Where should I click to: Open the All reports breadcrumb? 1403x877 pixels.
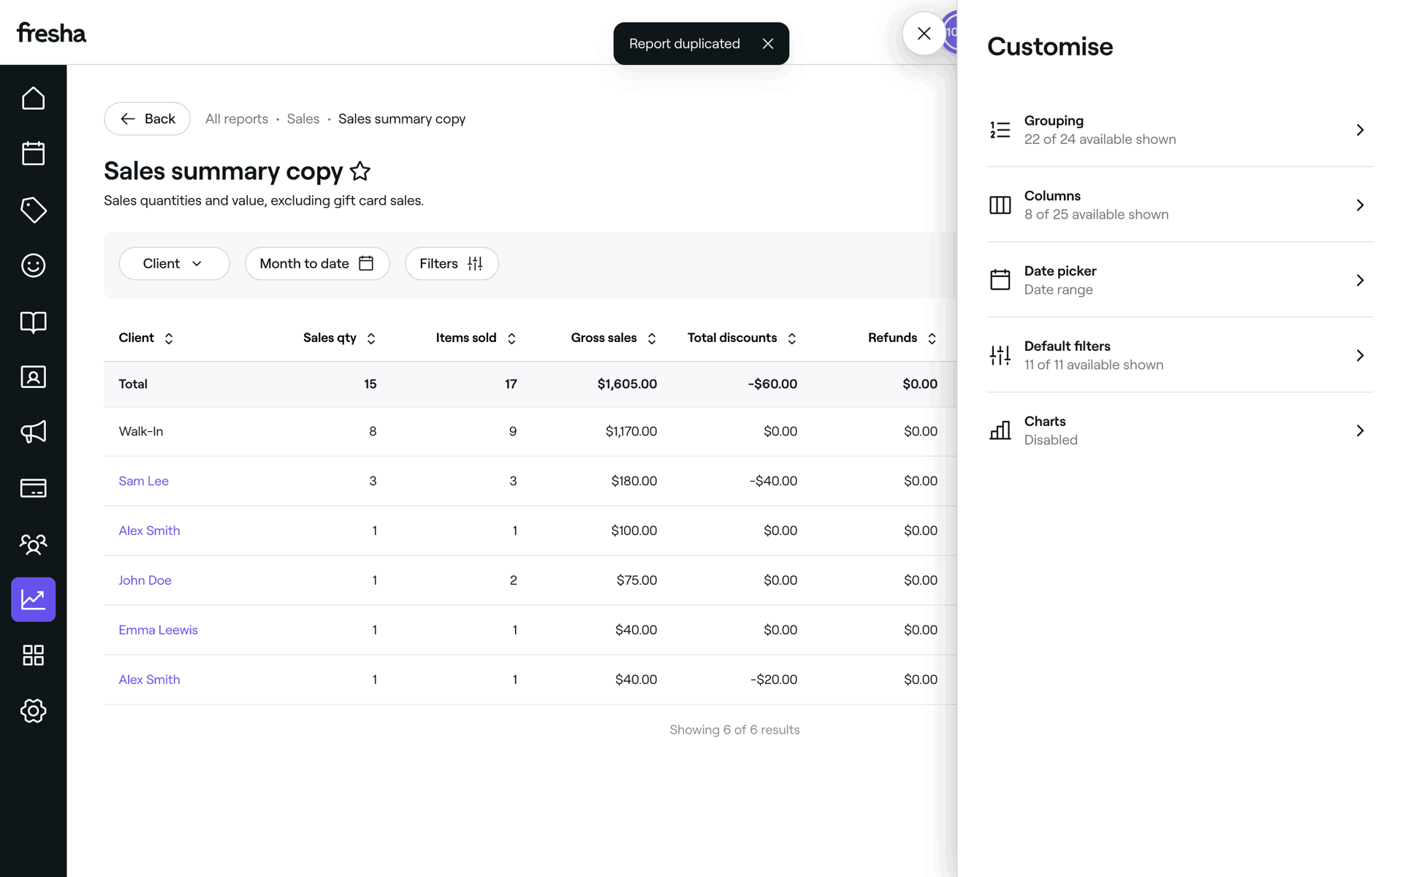coord(237,118)
